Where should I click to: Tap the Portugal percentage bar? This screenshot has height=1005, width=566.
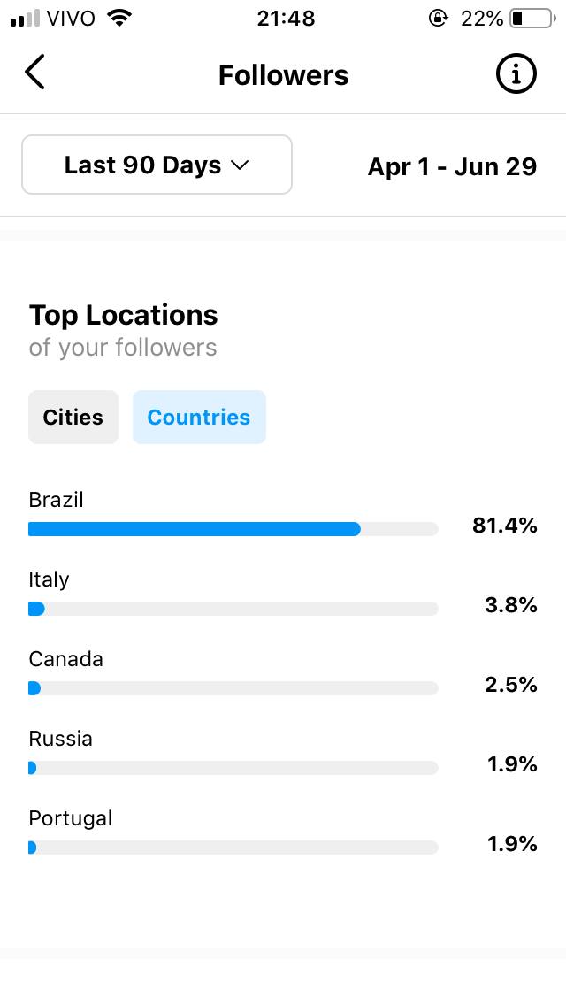tap(233, 848)
